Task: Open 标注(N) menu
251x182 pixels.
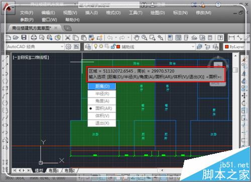Action: point(180,13)
